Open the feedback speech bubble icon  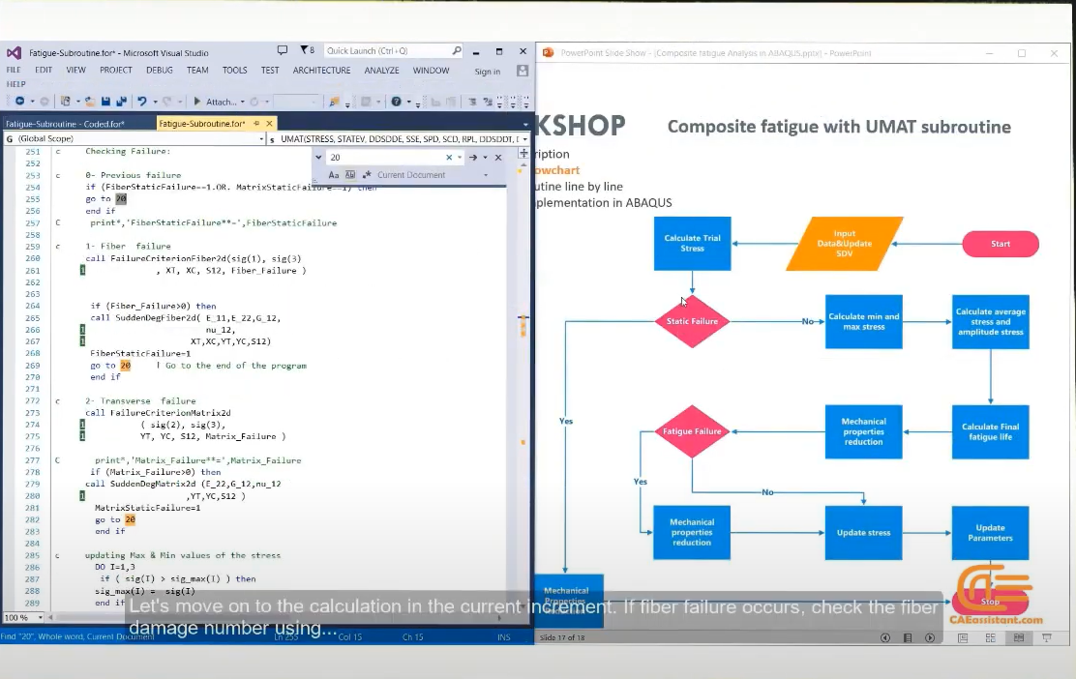point(282,50)
